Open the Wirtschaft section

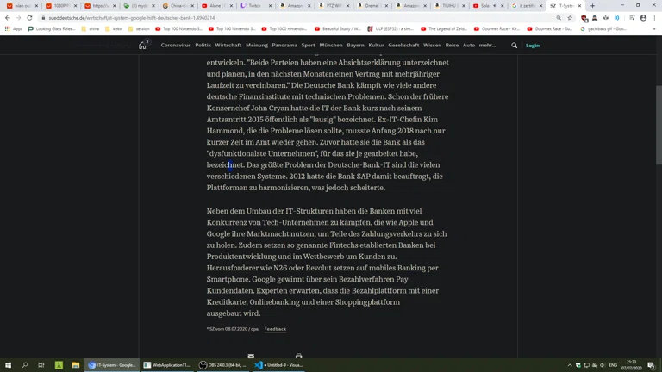[x=228, y=46]
